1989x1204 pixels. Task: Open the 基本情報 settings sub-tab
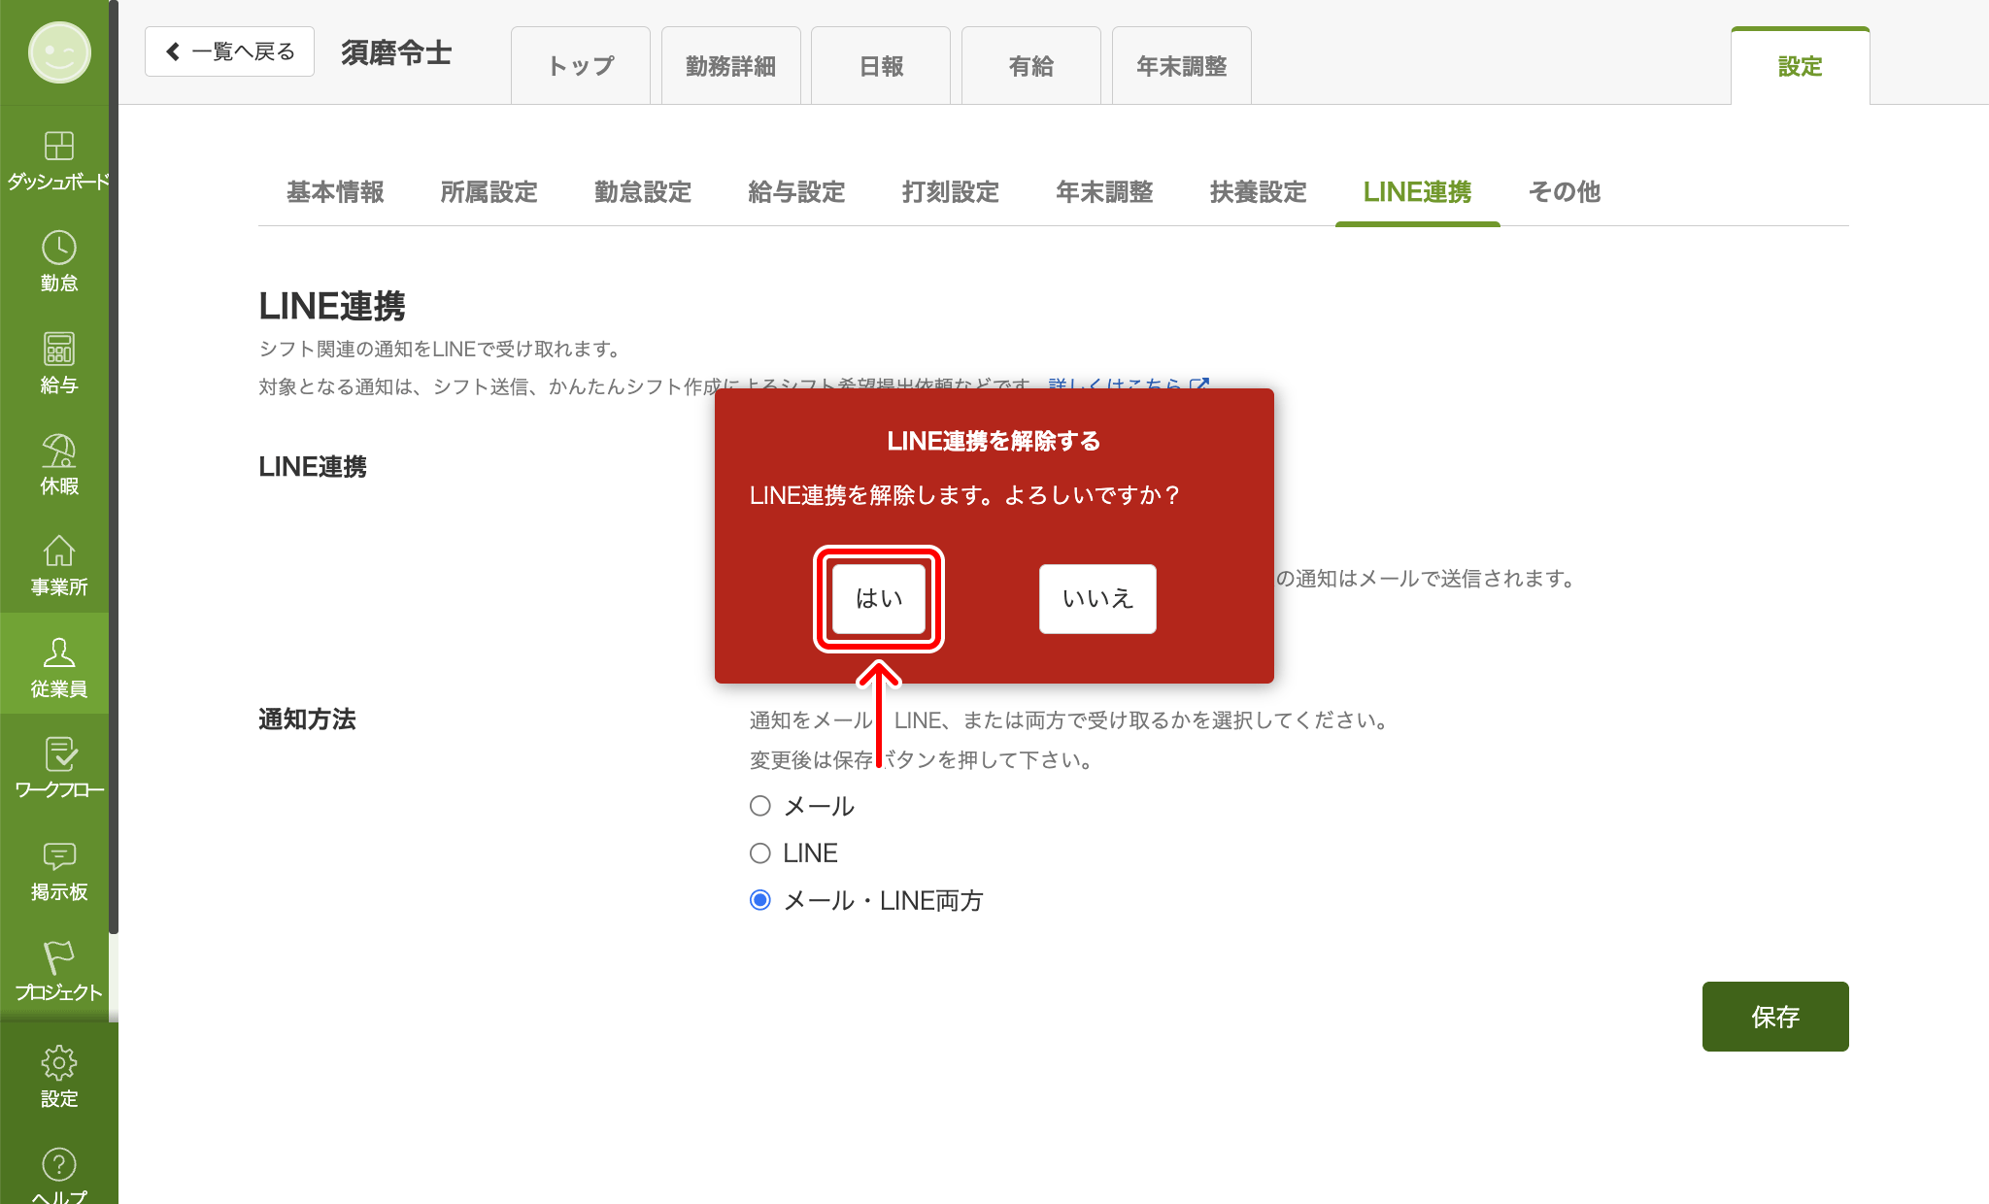(335, 192)
